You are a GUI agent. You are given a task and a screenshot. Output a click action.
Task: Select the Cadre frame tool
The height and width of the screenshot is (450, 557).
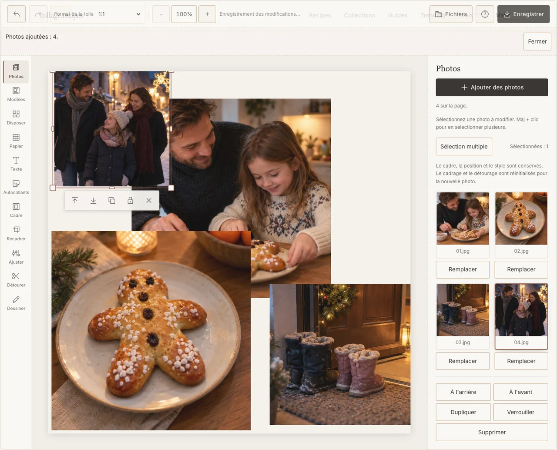[16, 211]
